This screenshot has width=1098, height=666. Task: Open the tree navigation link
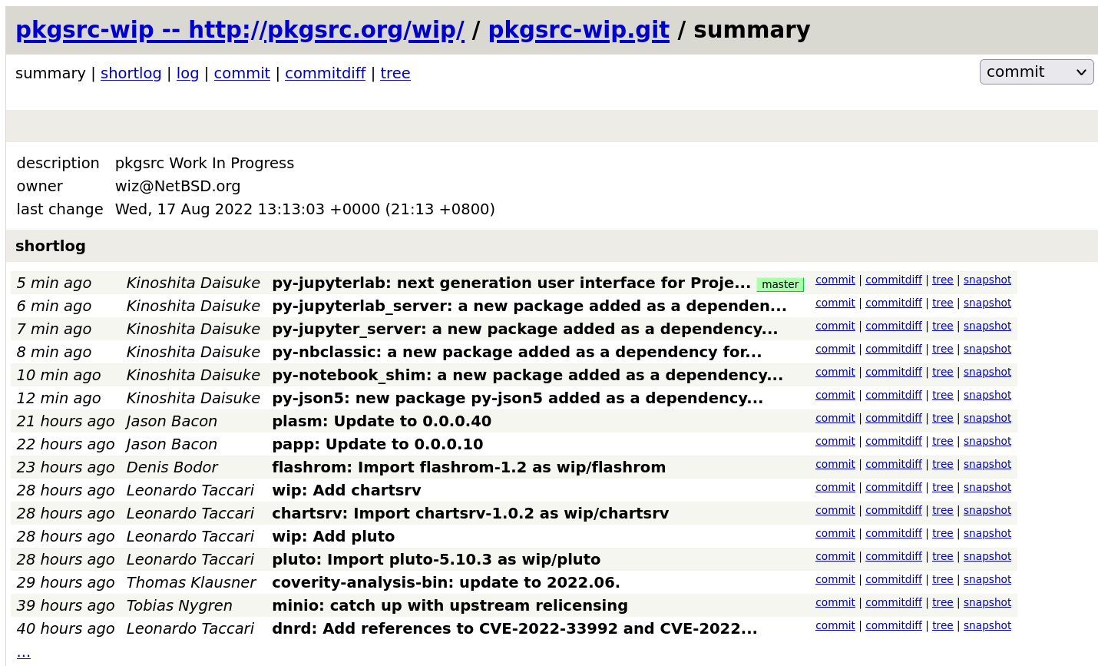tap(395, 73)
